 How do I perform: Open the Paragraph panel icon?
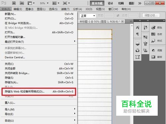(x=137, y=34)
